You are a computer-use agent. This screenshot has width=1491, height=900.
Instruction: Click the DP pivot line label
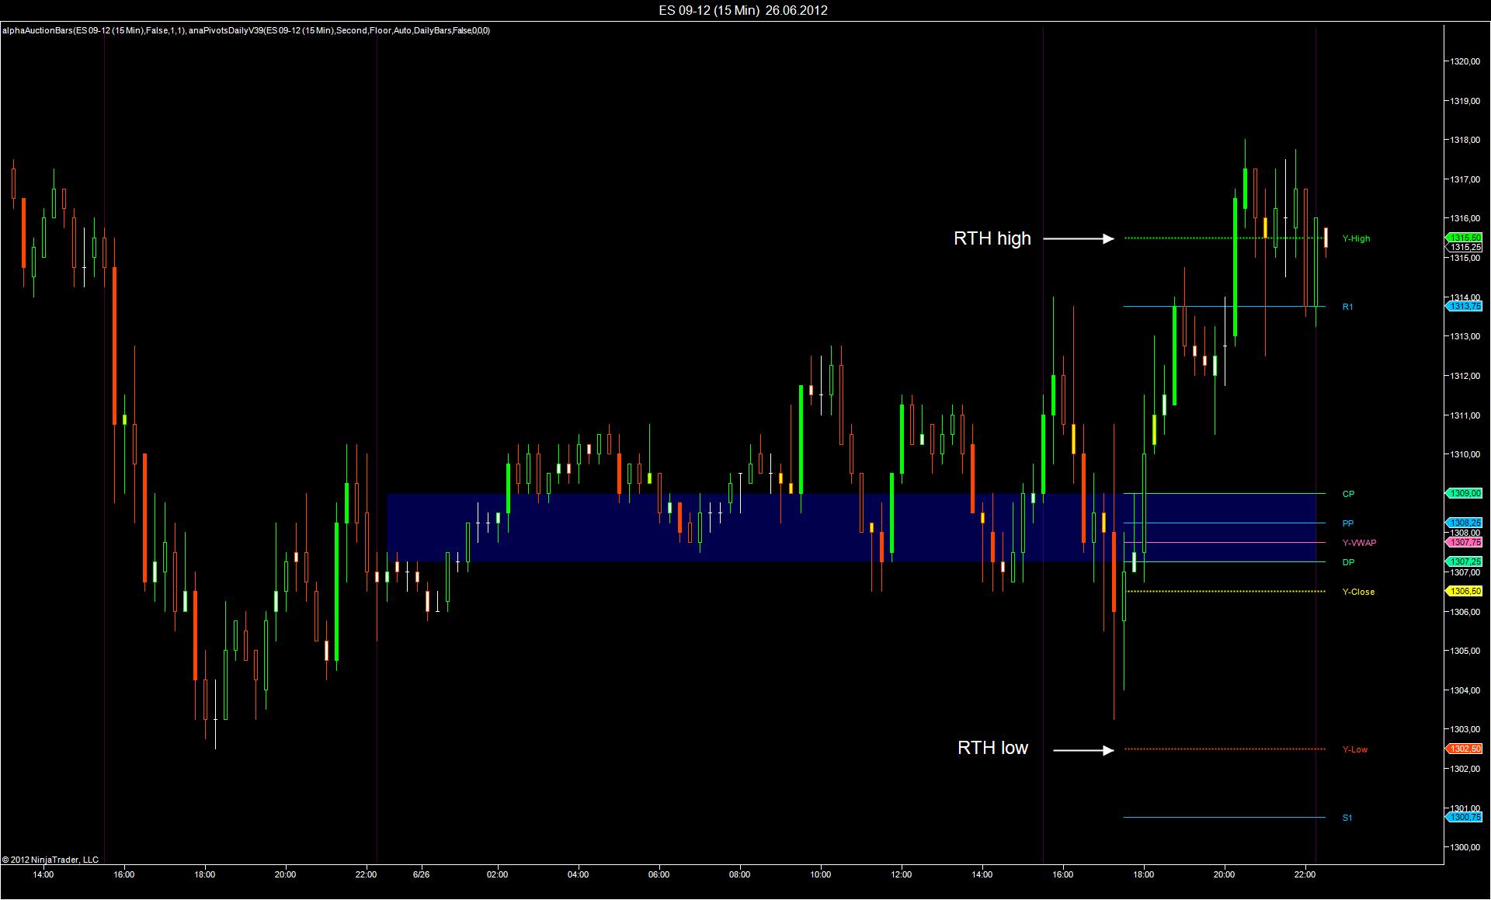click(x=1348, y=562)
